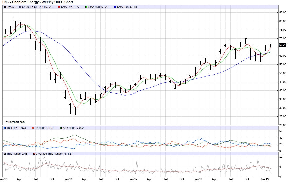Click the Jan 19 date axis label
Viewport: 289px width, 187px height.
pyautogui.click(x=264, y=179)
